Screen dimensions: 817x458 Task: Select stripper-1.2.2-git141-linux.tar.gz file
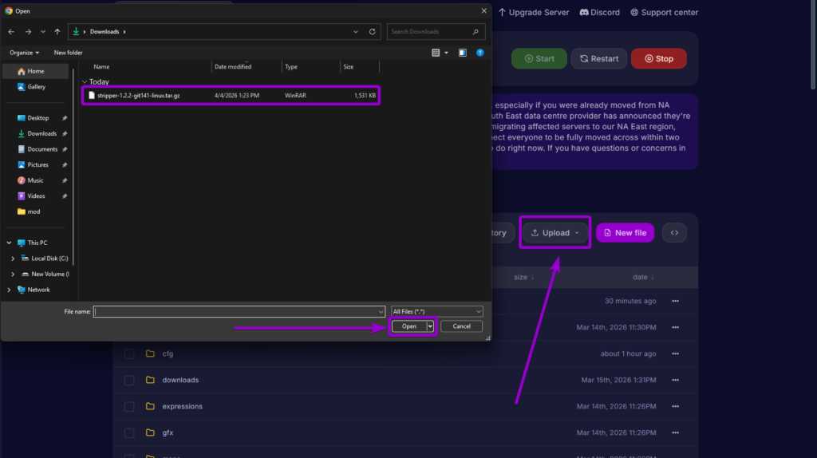click(x=231, y=96)
